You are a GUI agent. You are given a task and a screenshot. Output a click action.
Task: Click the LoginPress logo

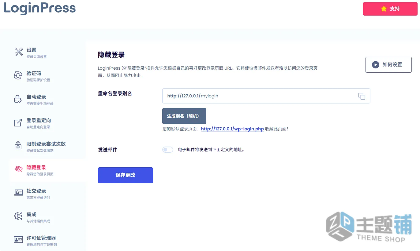coord(39,8)
